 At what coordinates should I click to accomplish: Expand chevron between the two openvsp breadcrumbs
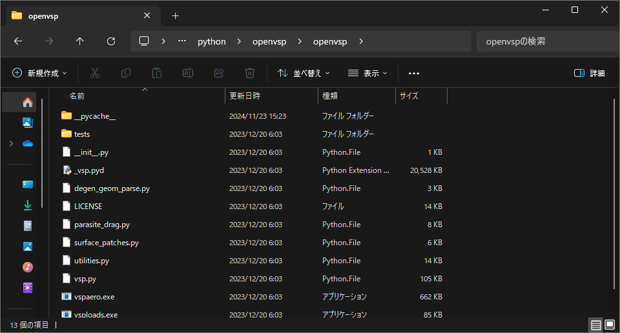300,41
